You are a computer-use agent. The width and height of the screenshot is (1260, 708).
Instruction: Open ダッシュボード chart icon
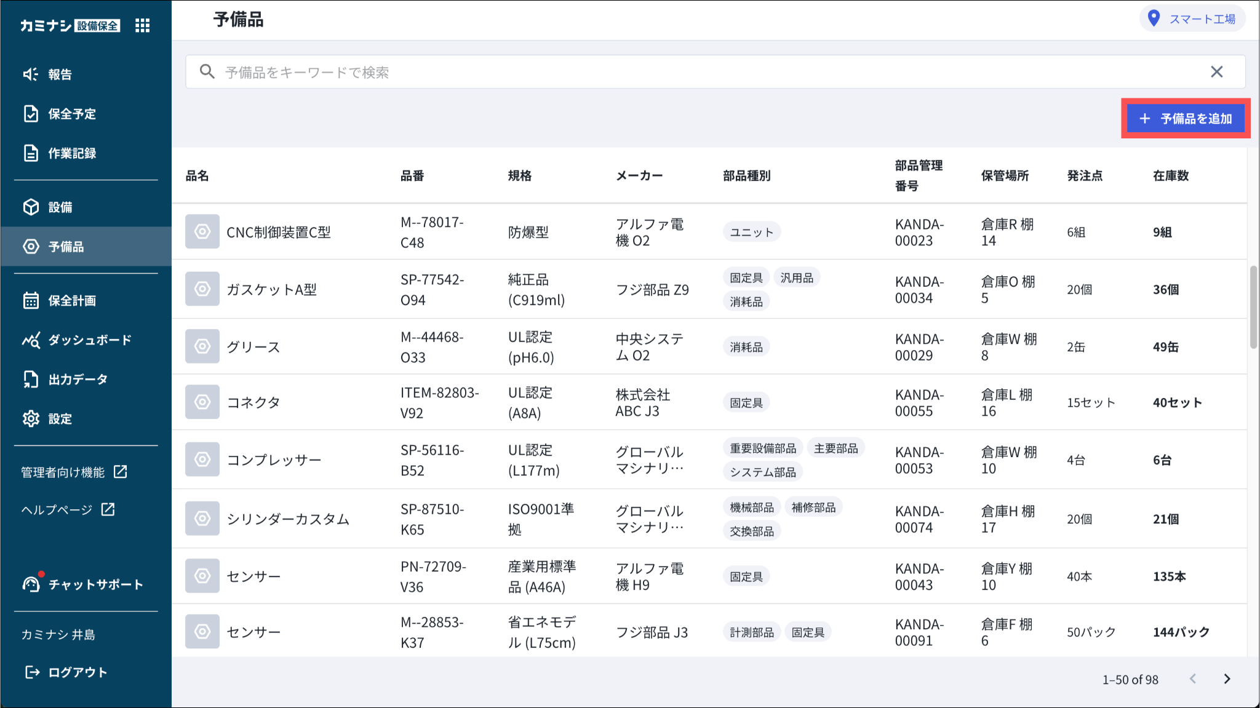pyautogui.click(x=31, y=340)
